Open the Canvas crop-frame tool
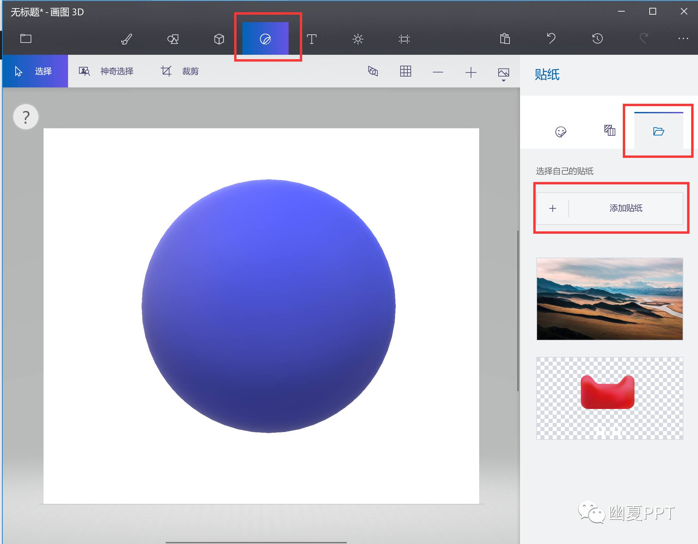 point(404,39)
